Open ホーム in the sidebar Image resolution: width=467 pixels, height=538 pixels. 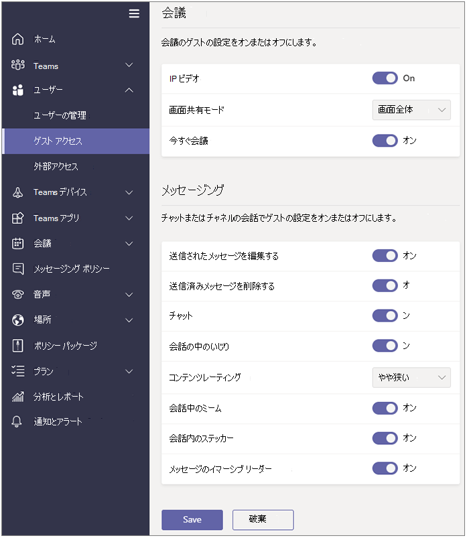point(44,39)
